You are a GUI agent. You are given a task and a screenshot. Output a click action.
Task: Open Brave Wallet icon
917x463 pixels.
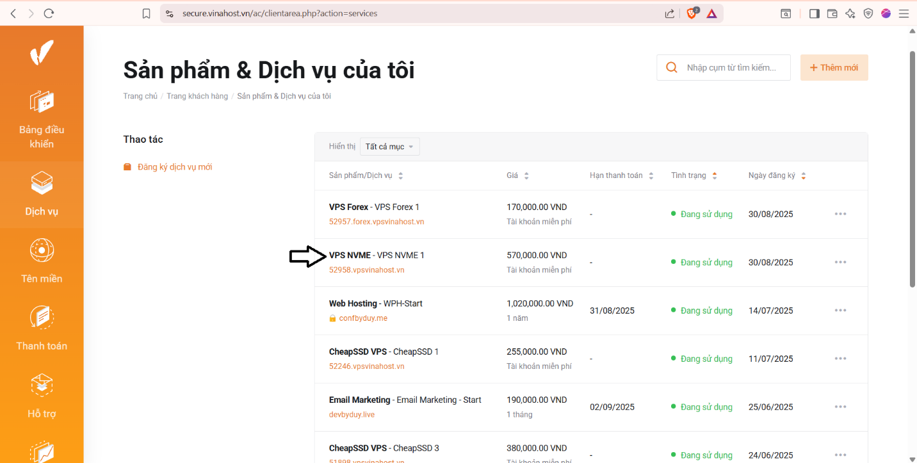click(832, 13)
